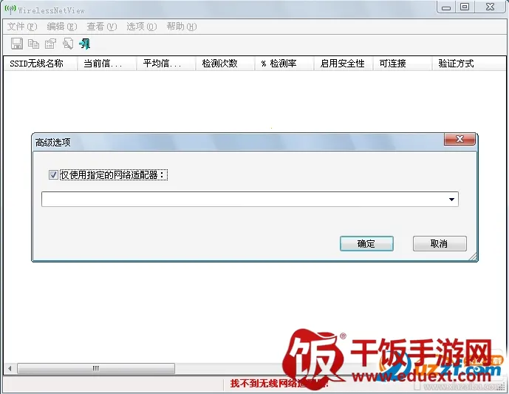Click the 启用安全性 column header

click(x=343, y=64)
